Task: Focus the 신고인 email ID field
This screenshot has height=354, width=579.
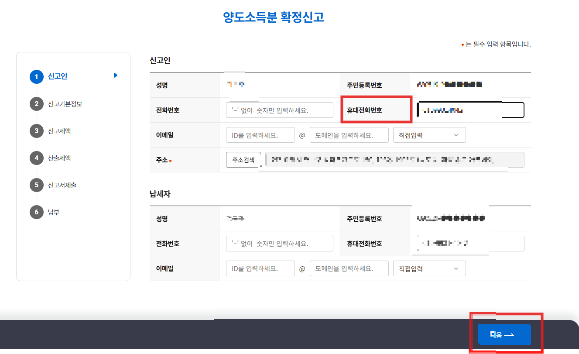Action: [260, 135]
